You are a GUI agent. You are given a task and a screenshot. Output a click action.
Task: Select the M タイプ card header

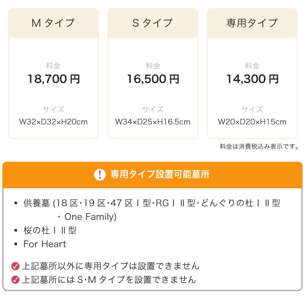(x=53, y=23)
